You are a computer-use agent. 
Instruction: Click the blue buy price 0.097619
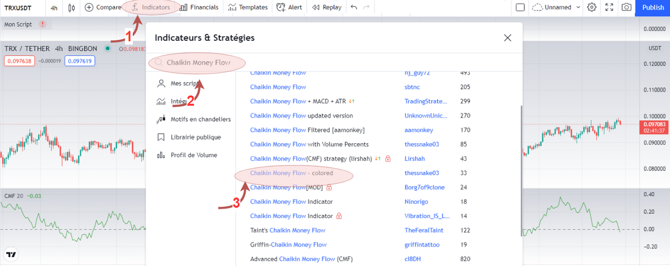[80, 61]
